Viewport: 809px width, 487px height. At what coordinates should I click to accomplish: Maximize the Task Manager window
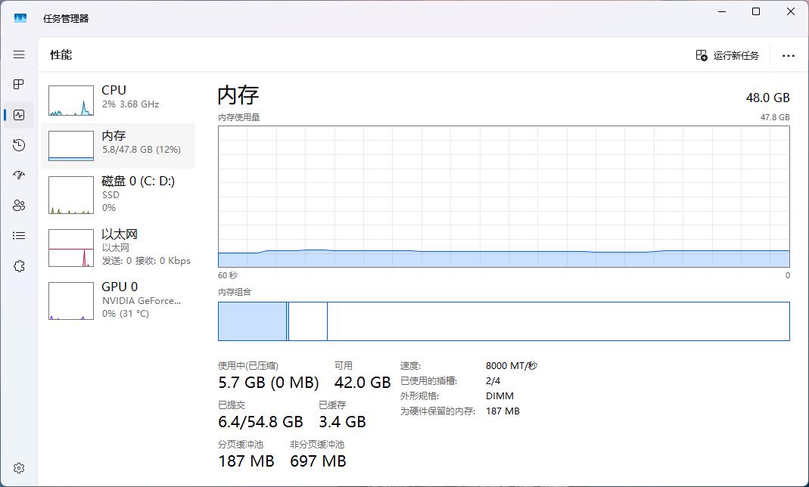pos(755,12)
